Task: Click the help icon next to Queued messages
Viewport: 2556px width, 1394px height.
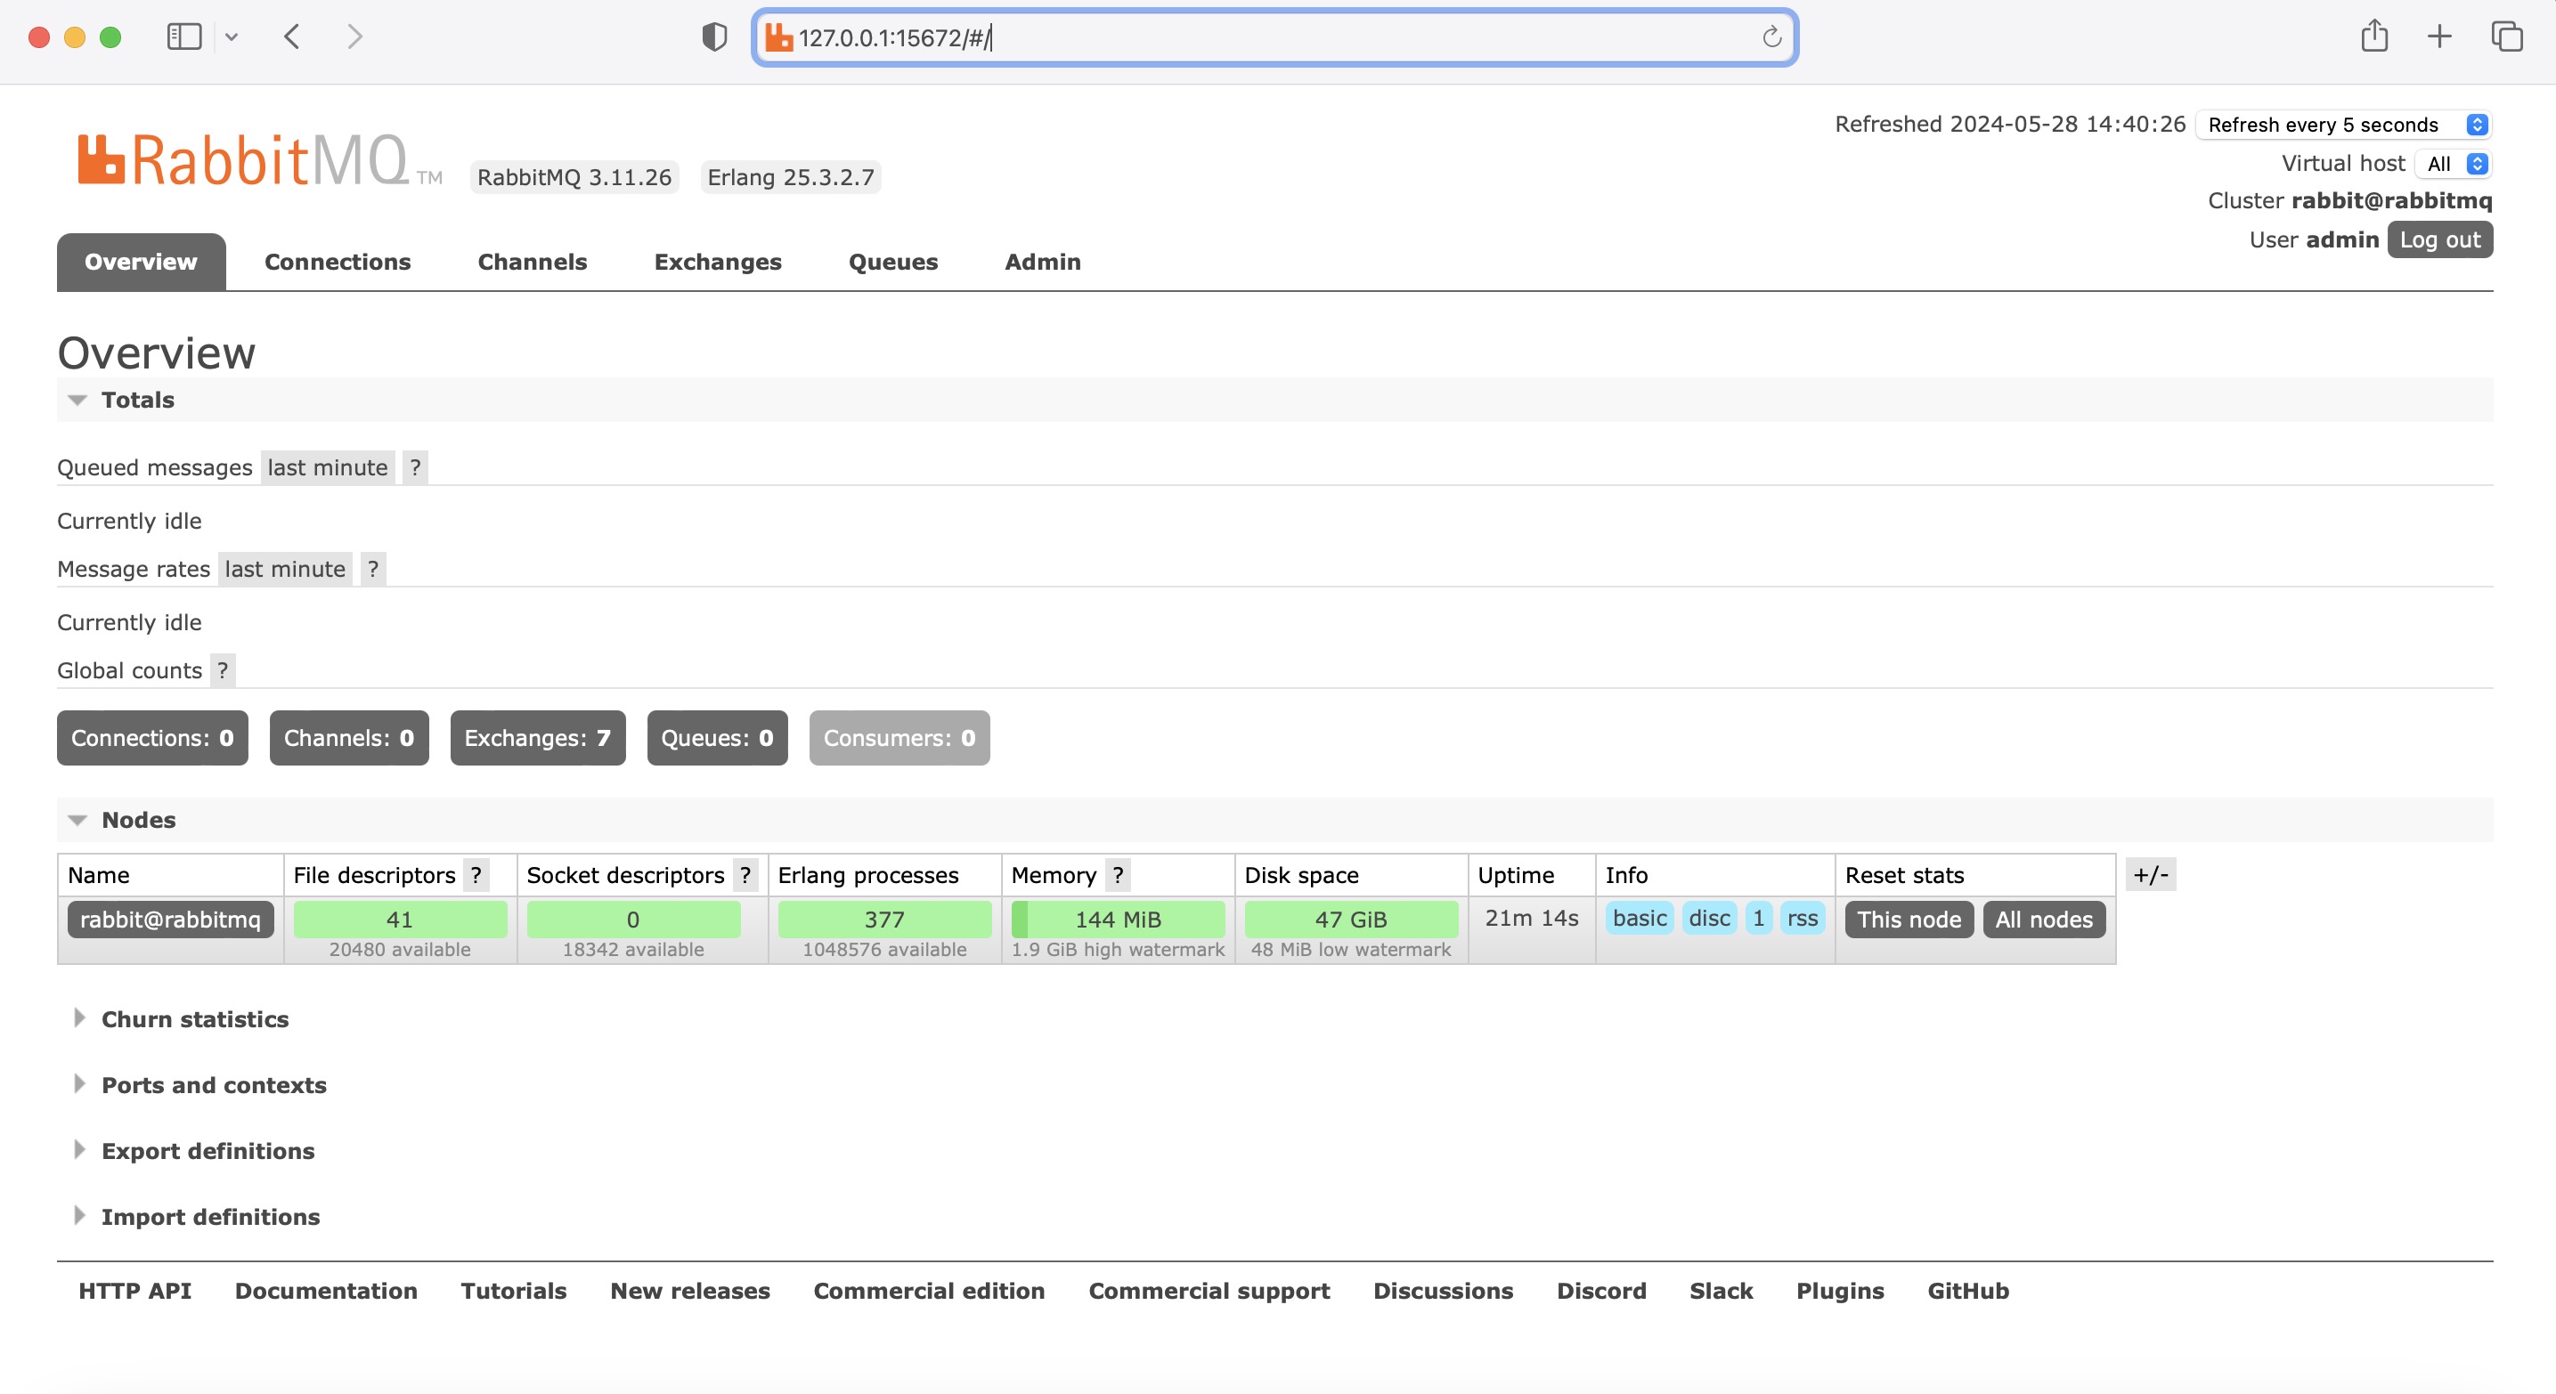Action: pos(415,467)
